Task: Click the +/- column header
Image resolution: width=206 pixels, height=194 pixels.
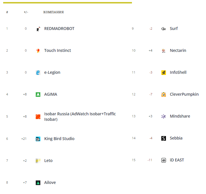Action: point(26,12)
